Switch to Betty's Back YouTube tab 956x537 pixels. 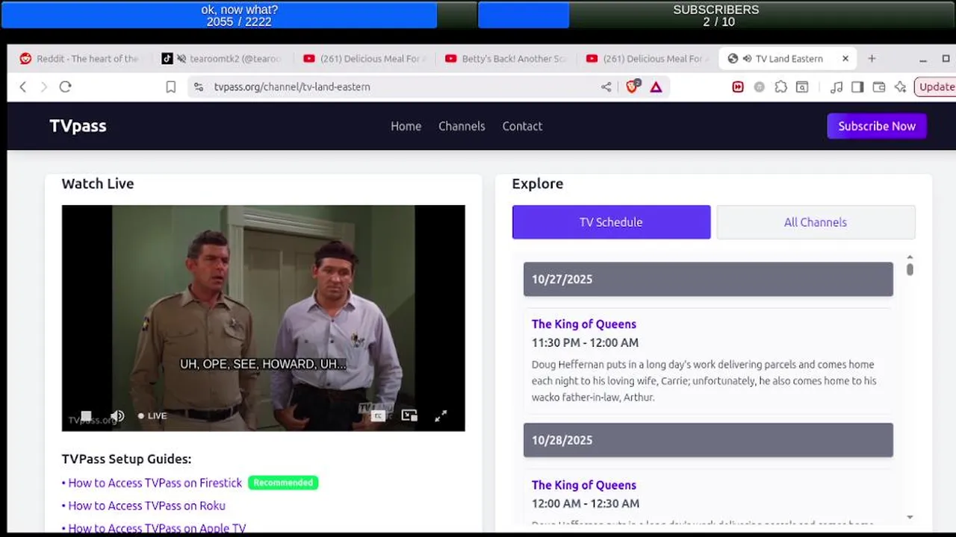pyautogui.click(x=506, y=59)
